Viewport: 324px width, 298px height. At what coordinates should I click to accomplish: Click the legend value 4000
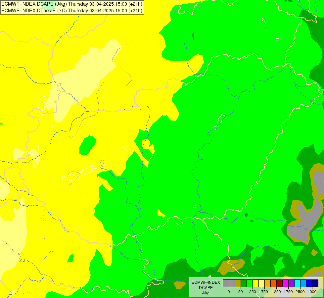pos(312,292)
